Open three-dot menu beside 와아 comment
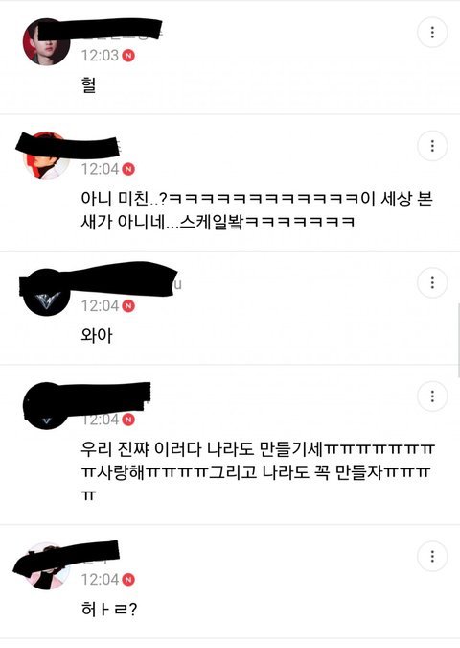Screen dimensions: 460x648 (x=432, y=282)
